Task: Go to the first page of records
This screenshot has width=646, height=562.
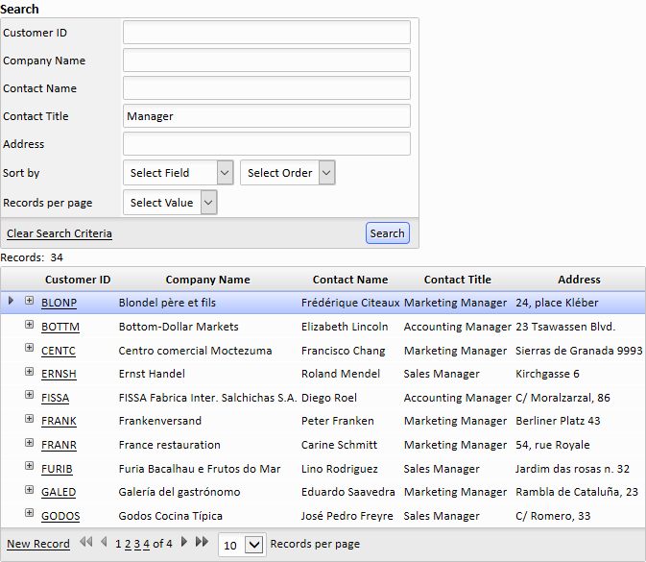Action: point(85,542)
